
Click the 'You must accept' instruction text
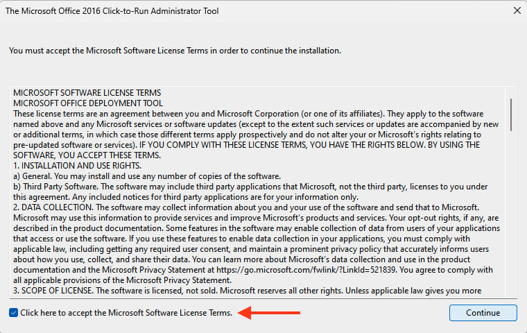[175, 51]
